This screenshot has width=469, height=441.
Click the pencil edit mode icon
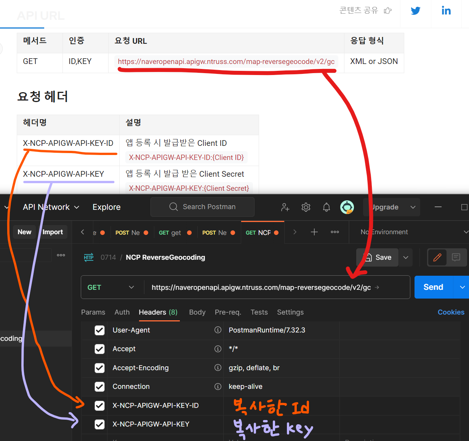click(x=437, y=257)
